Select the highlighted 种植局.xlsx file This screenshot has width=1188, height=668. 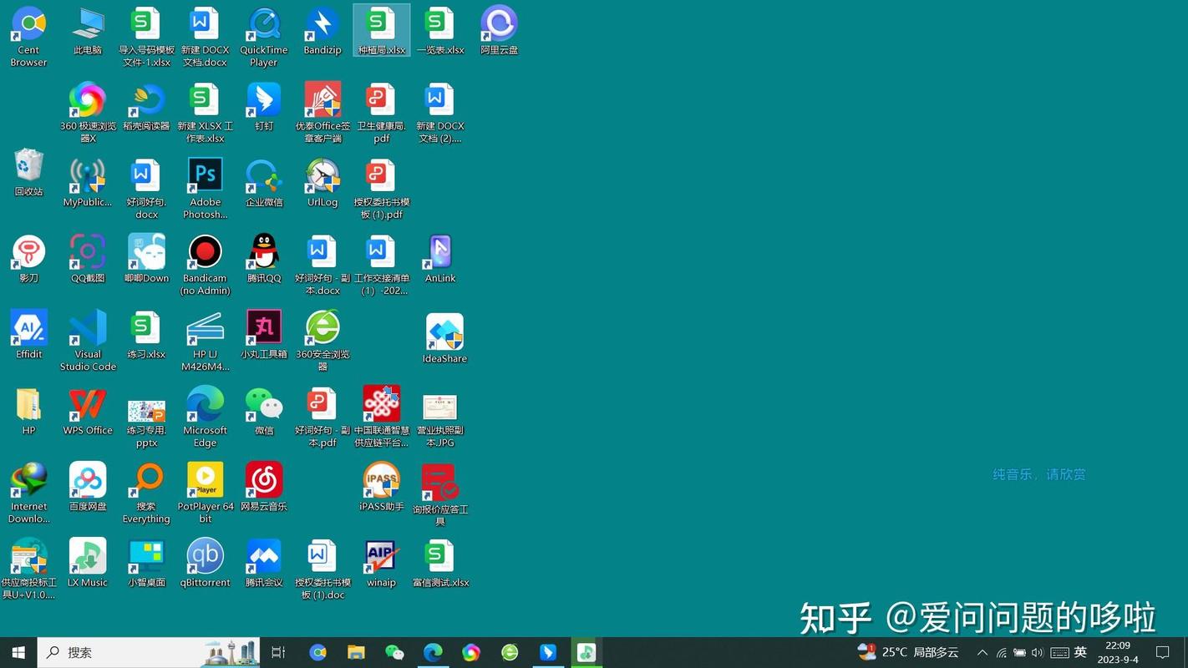[x=382, y=30]
